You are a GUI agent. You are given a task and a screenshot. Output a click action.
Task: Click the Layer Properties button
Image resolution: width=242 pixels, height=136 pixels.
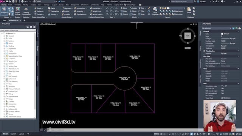155,11
